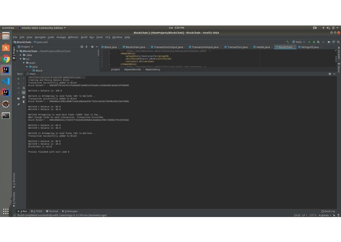Toggle the Favorites tool window side tab
The height and width of the screenshot is (242, 341).
pyautogui.click(x=14, y=199)
